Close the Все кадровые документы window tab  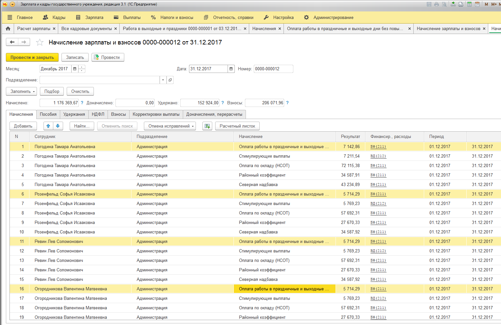[115, 29]
